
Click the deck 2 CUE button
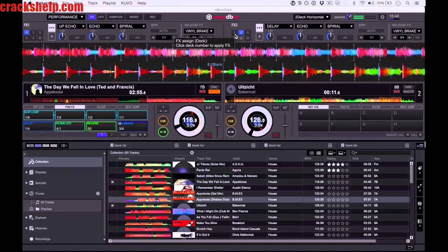click(x=231, y=121)
